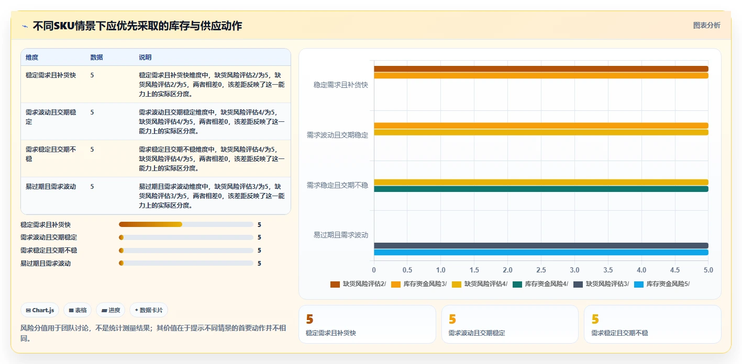Click description text for 易过期且需求波动 row

click(212, 196)
